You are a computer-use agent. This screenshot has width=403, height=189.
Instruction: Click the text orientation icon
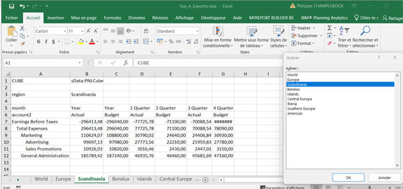(129, 31)
